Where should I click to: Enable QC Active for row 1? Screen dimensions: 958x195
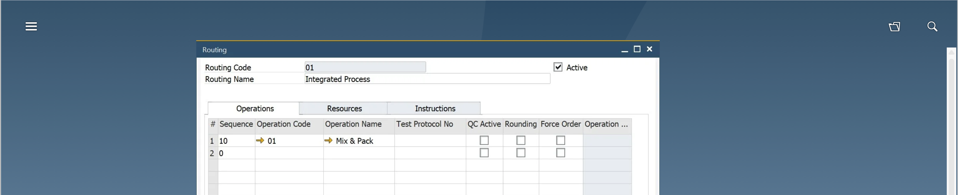click(x=484, y=140)
